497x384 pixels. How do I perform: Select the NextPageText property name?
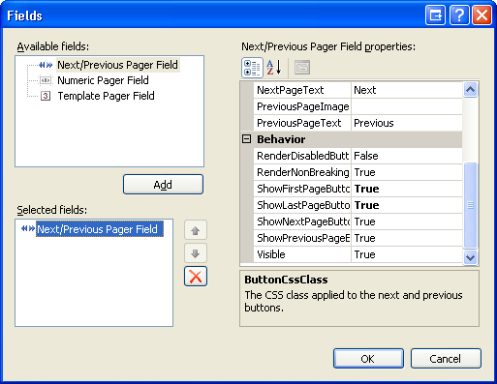pyautogui.click(x=302, y=90)
